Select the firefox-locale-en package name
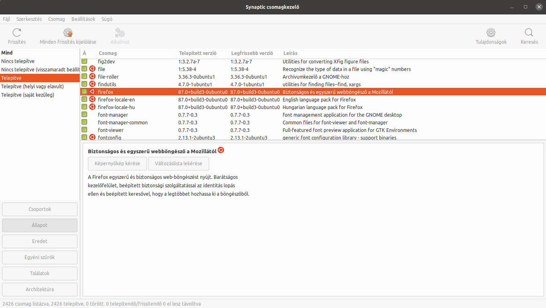This screenshot has width=546, height=308. (x=116, y=99)
